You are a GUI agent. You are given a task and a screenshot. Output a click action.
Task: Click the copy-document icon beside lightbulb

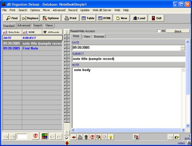[105, 137]
